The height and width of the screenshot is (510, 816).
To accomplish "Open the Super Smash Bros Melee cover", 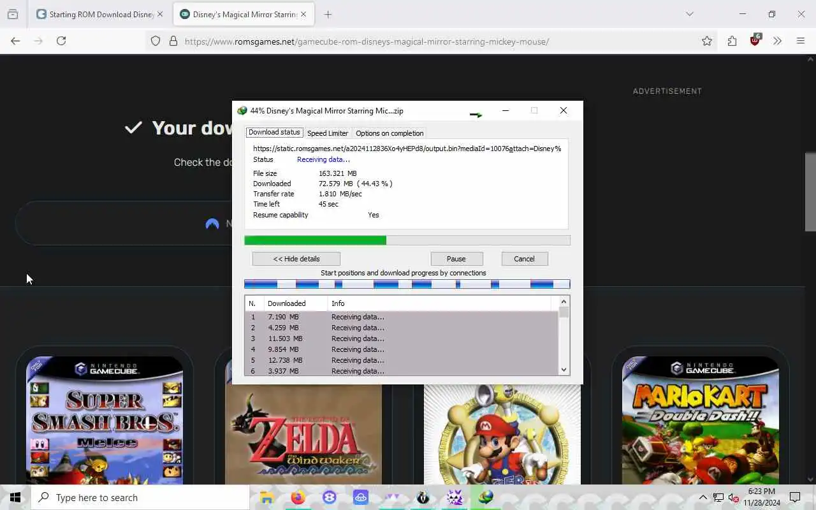I will [105, 421].
